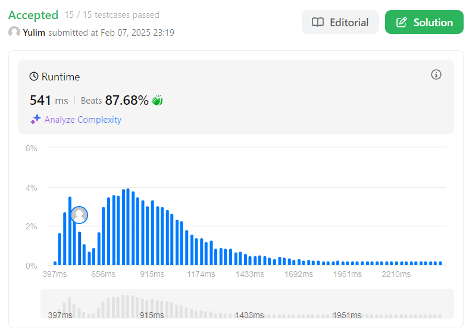Click the user avatar marker on the chart
Image resolution: width=466 pixels, height=333 pixels.
79,215
